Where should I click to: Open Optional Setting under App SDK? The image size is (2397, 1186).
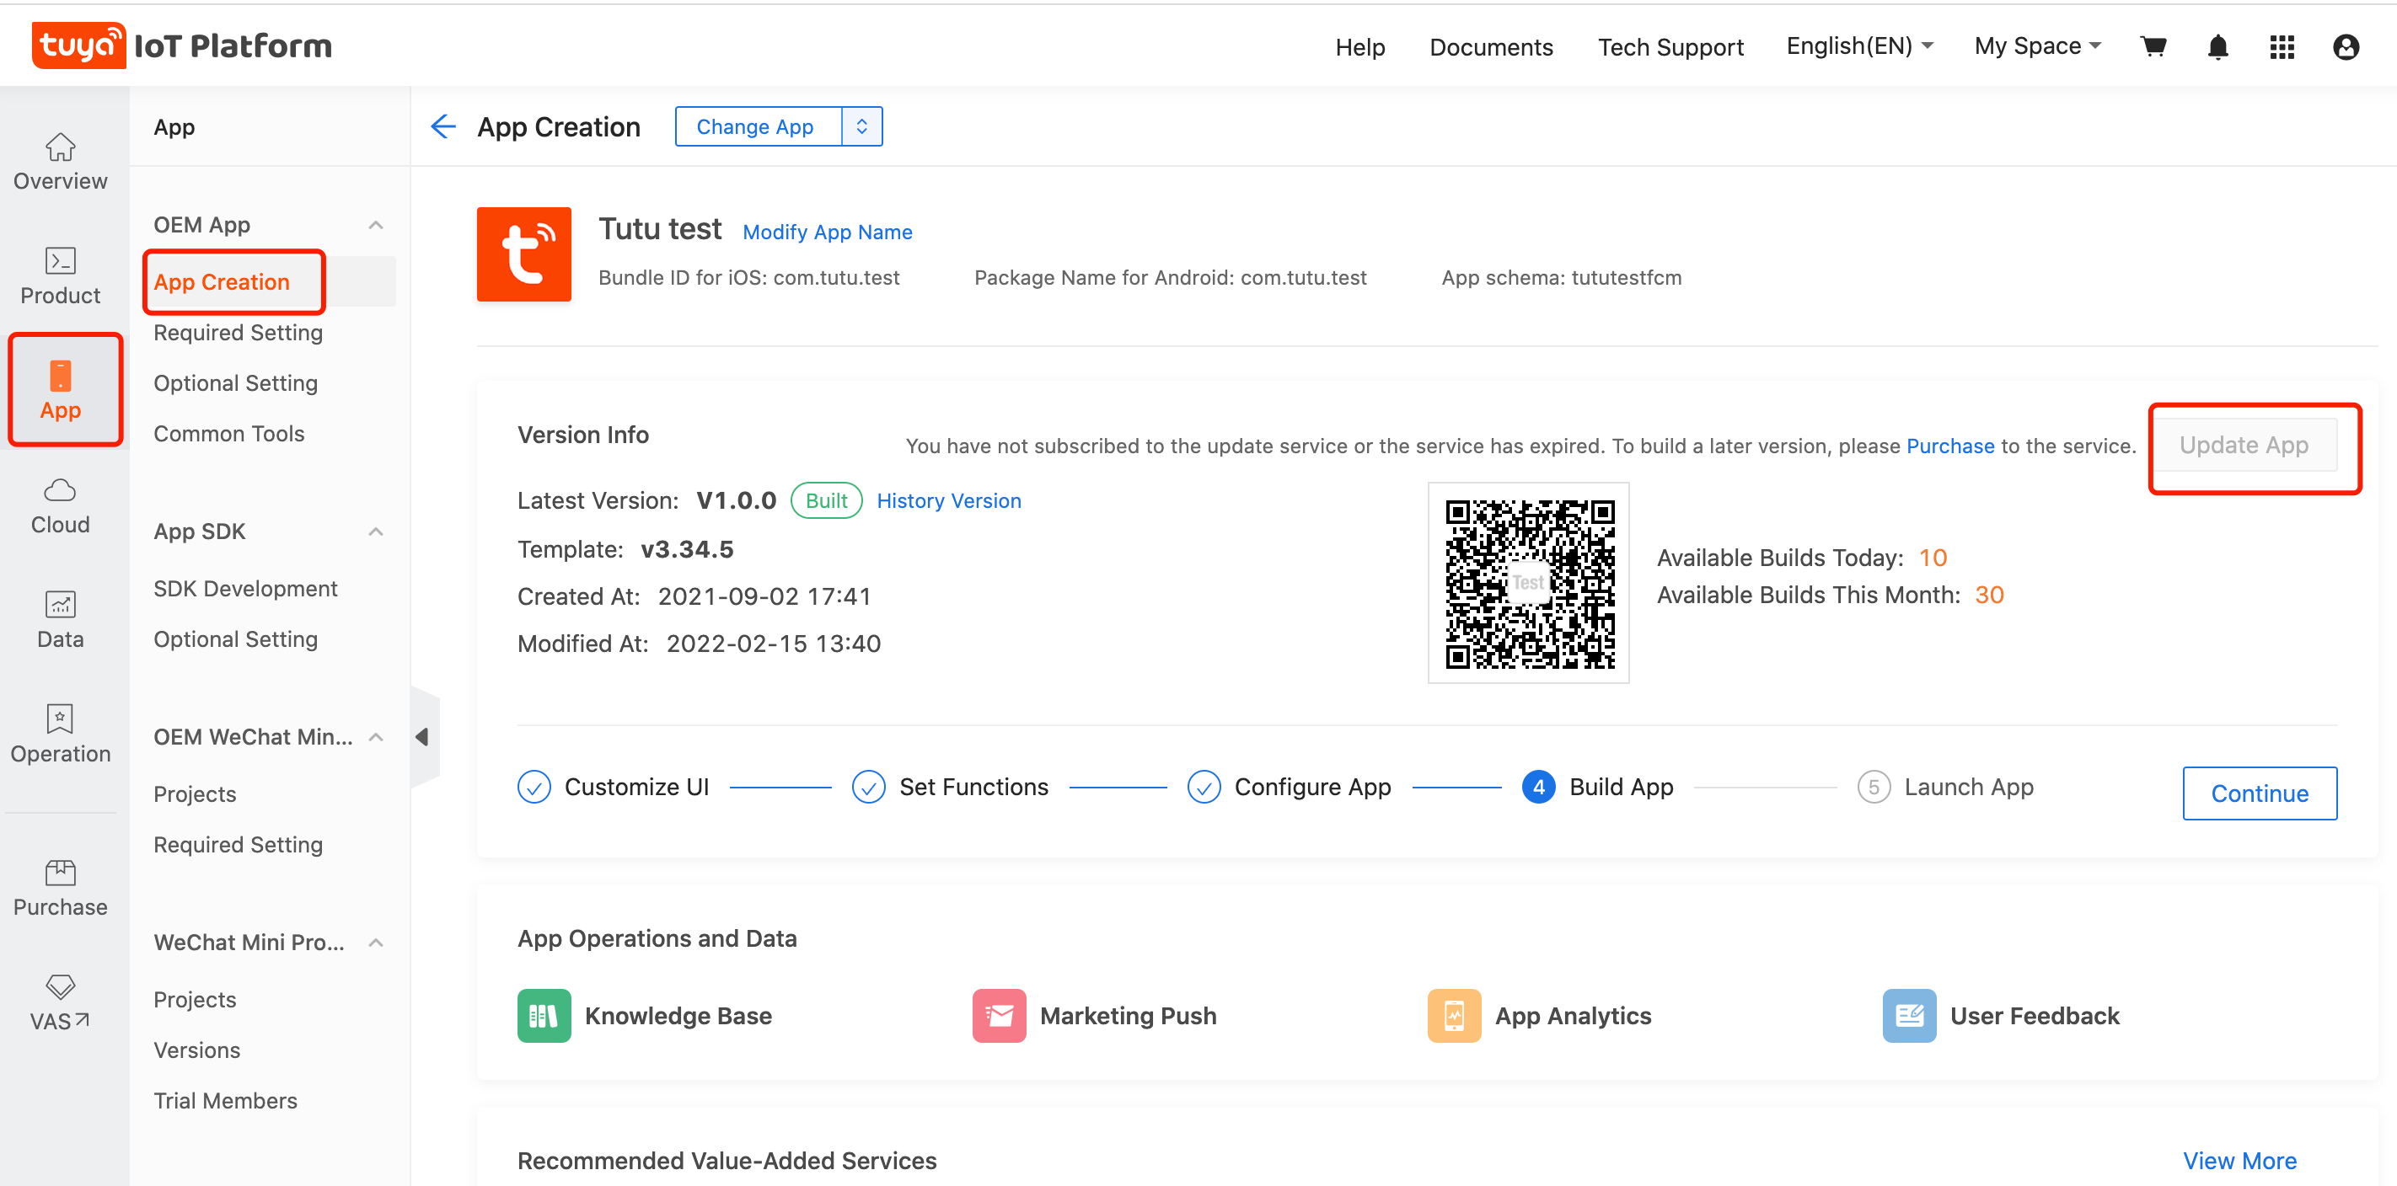click(235, 639)
